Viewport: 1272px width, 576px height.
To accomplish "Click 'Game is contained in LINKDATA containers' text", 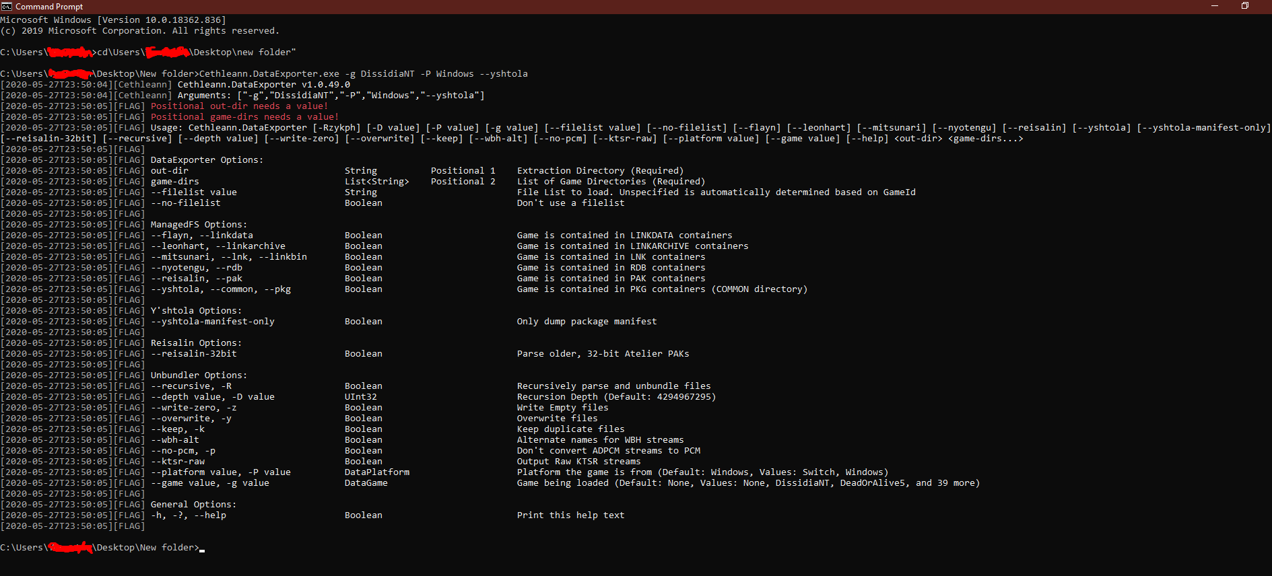I will [625, 236].
